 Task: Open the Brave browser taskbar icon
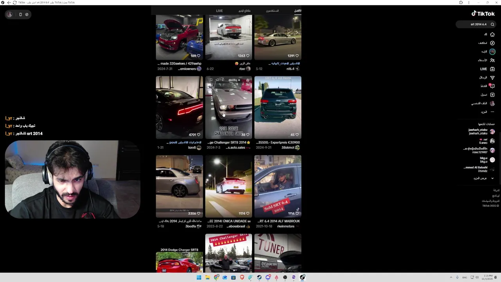(x=242, y=277)
